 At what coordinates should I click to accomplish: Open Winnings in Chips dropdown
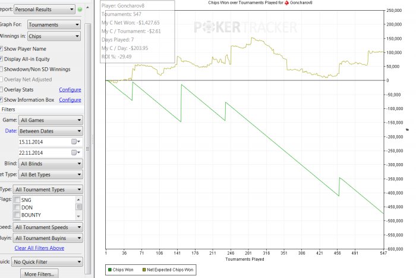[54, 36]
